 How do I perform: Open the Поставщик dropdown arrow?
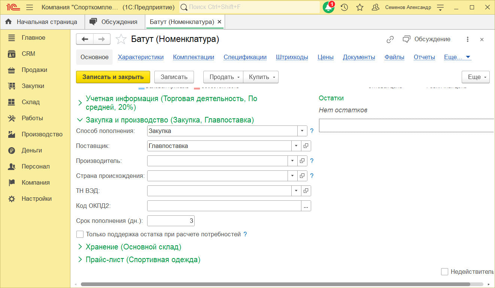[296, 146]
